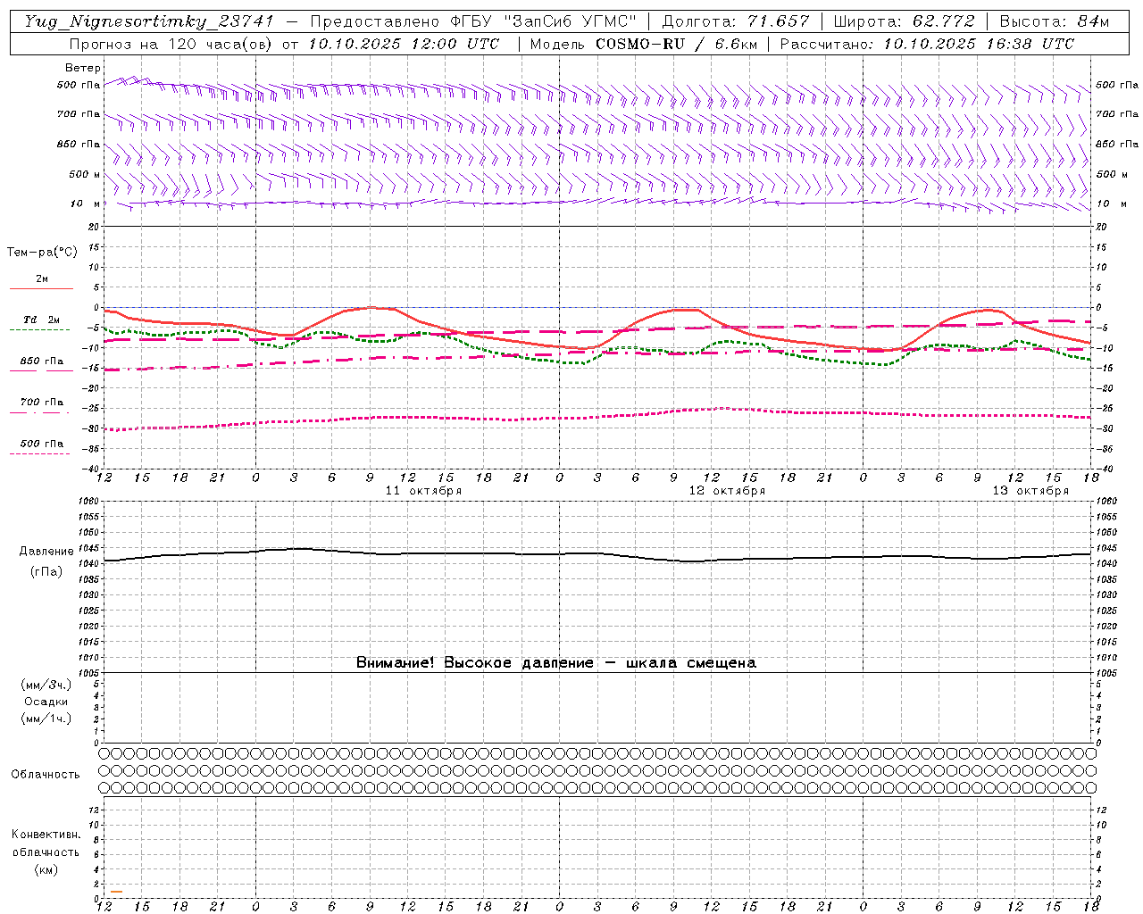Select forecast start 10.10.2025 12:00 UTC
Image resolution: width=1143 pixels, height=914 pixels.
(x=404, y=44)
